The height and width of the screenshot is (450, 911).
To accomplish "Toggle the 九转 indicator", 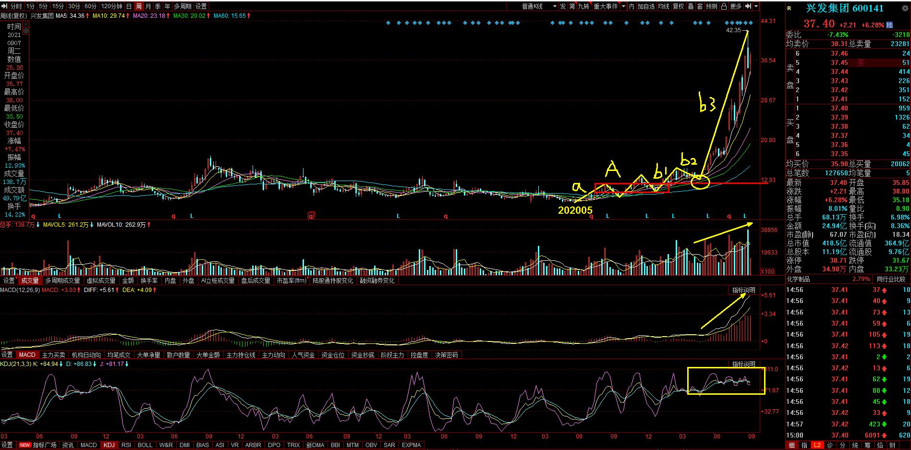I will [583, 6].
